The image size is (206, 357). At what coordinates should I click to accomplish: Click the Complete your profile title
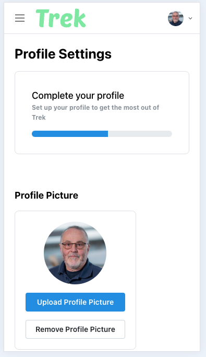pyautogui.click(x=78, y=96)
